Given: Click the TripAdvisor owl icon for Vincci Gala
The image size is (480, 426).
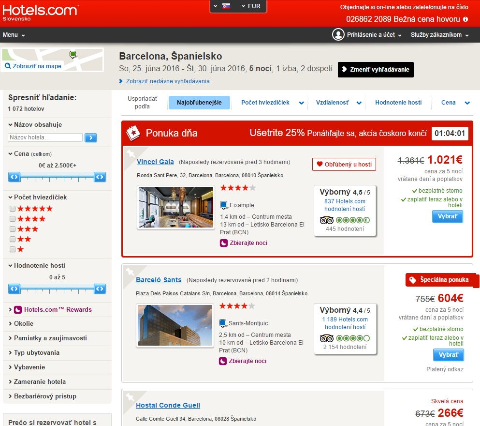Looking at the screenshot, I should pyautogui.click(x=327, y=220).
